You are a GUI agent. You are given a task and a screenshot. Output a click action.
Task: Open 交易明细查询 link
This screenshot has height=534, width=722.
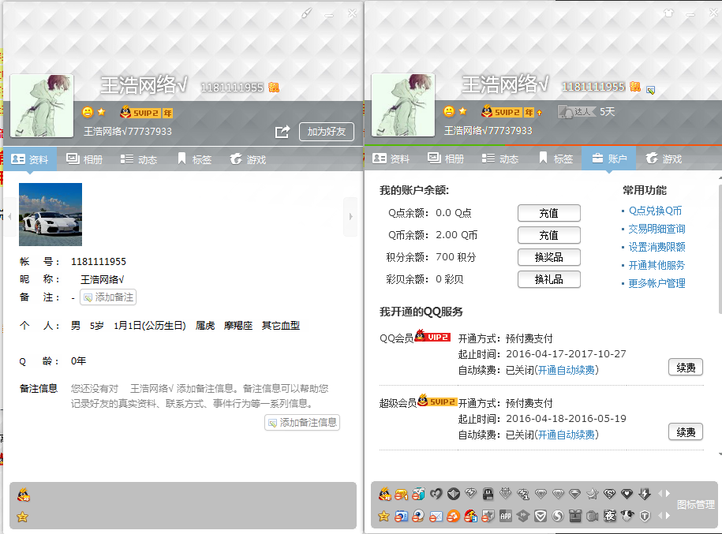[657, 229]
